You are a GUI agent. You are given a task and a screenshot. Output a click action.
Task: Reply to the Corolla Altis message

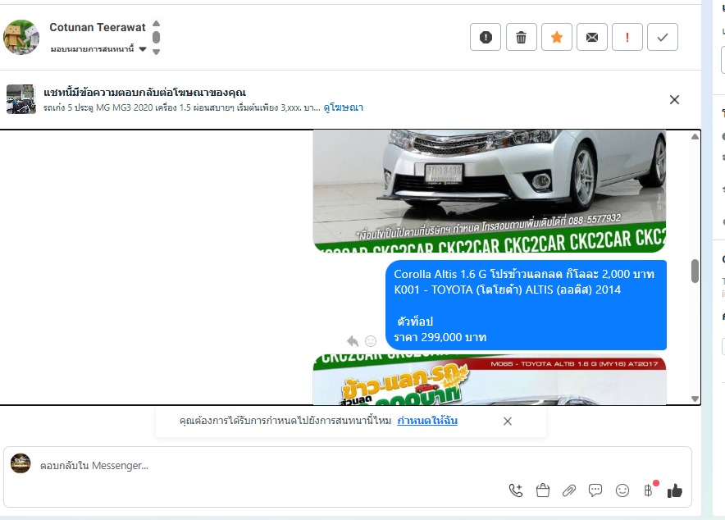353,341
